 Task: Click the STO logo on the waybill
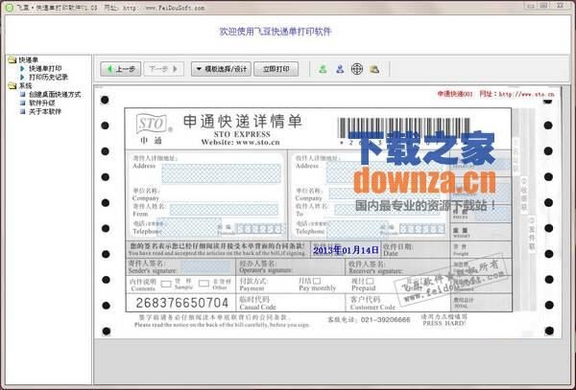tap(152, 124)
